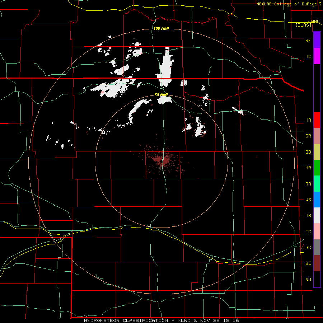Click the IC legend label
This screenshot has width=323, height=323.
tap(308, 232)
